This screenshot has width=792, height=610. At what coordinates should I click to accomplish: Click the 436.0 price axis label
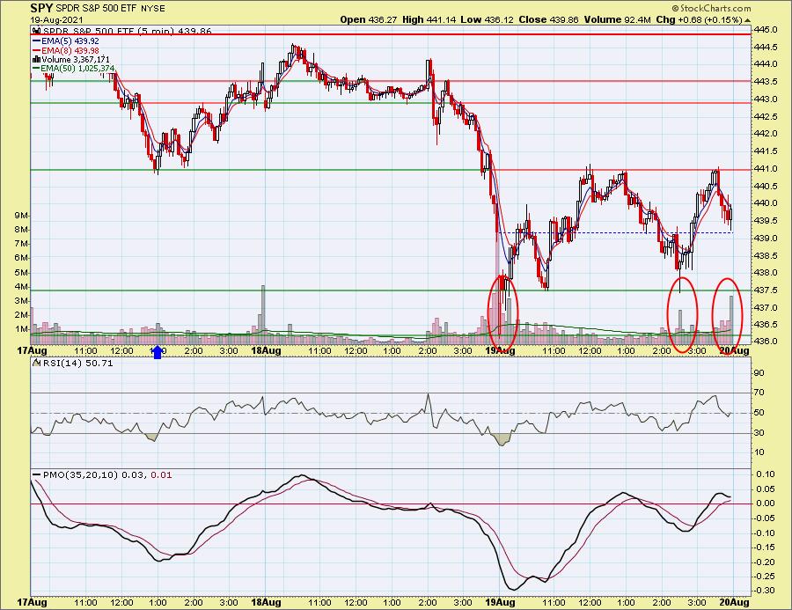pos(766,342)
